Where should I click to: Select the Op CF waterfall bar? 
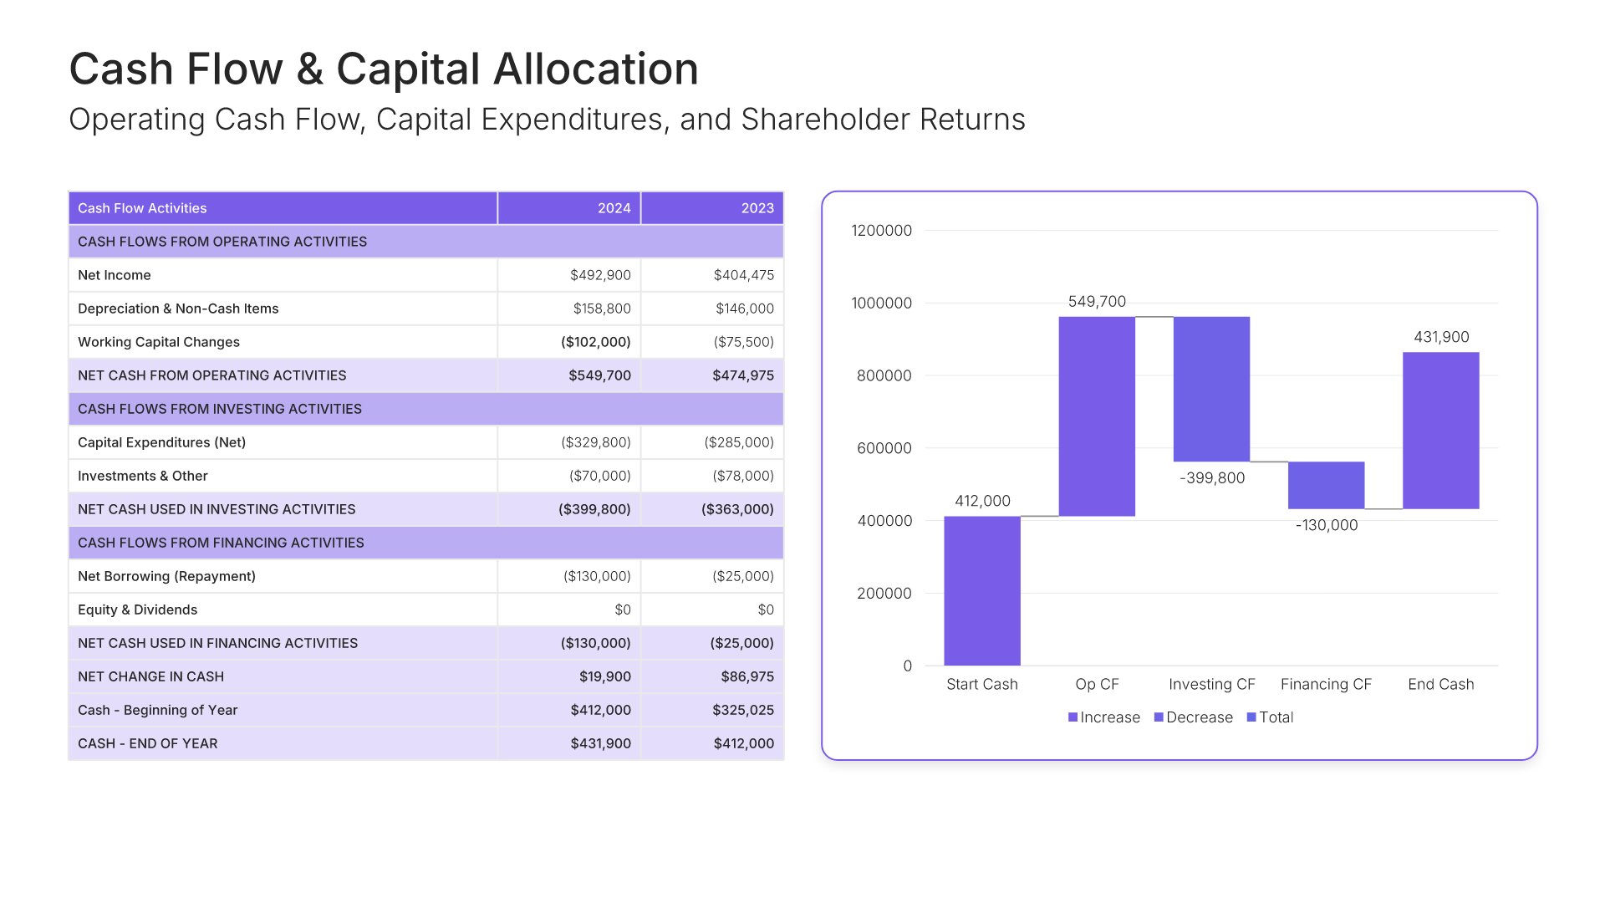1097,416
